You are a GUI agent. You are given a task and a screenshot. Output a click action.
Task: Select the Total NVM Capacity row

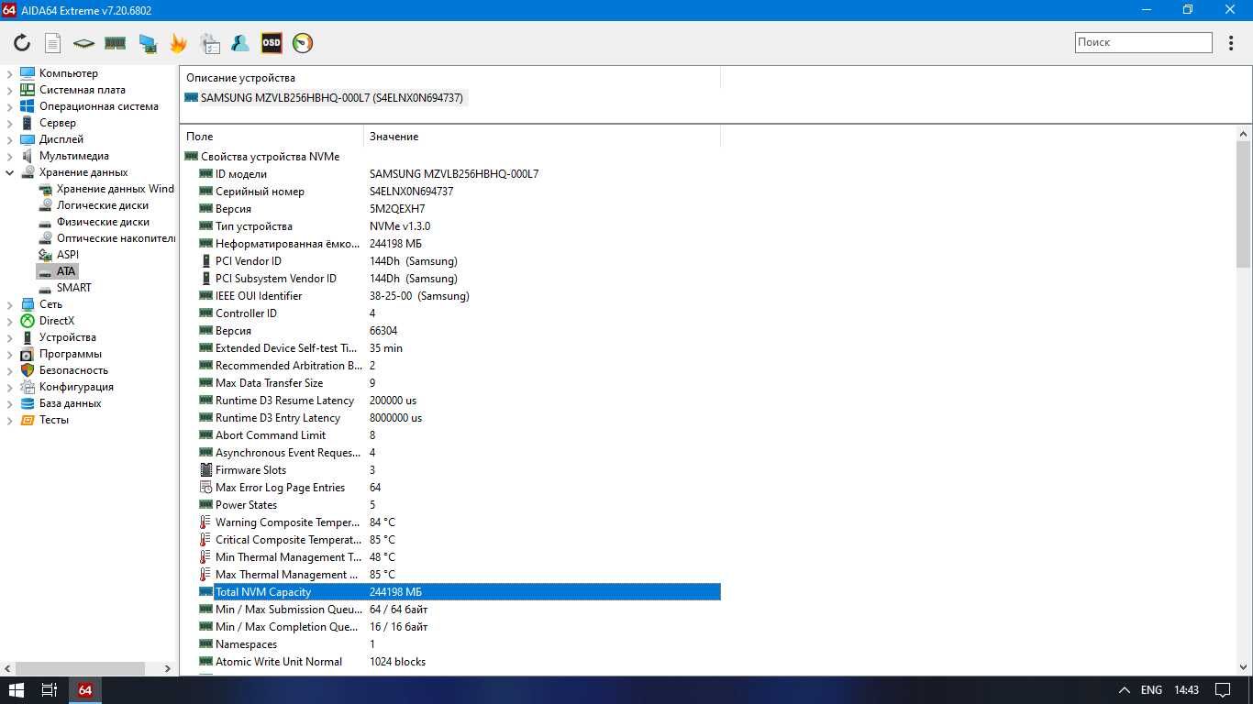(x=459, y=592)
